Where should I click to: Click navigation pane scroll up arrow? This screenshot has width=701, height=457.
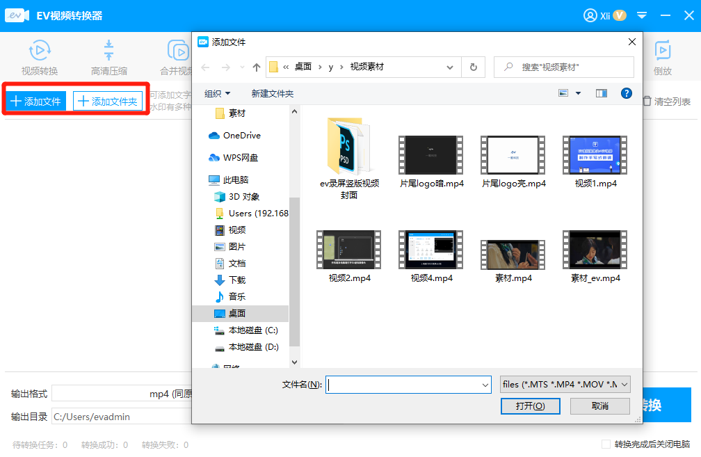coord(294,111)
